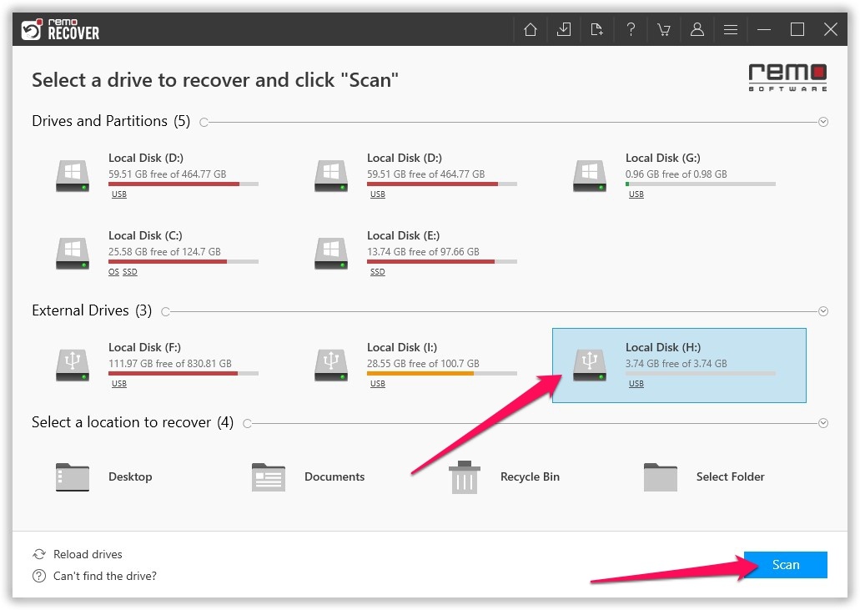The width and height of the screenshot is (860, 610).
Task: Open the user account icon
Action: 697,29
